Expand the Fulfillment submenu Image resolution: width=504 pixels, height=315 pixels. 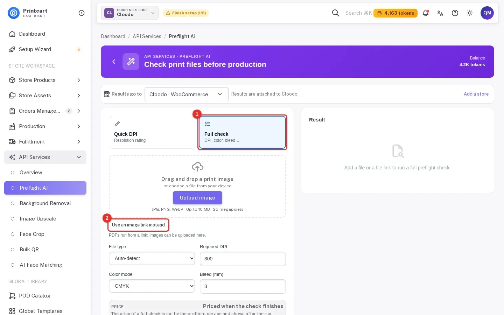(x=79, y=142)
